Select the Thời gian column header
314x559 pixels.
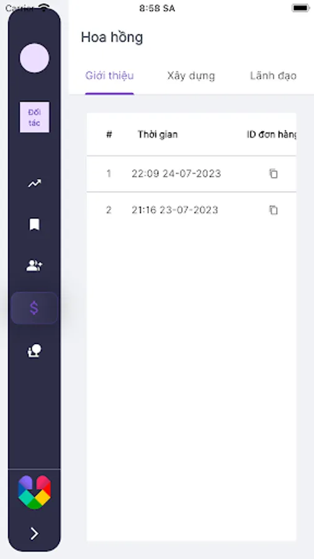coord(158,134)
